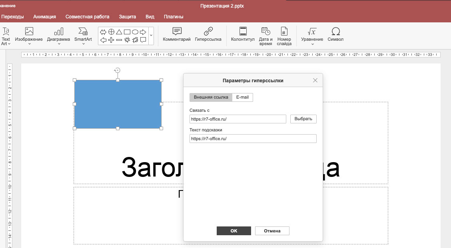Open the Защита ribbon tab
The height and width of the screenshot is (248, 451).
(128, 17)
